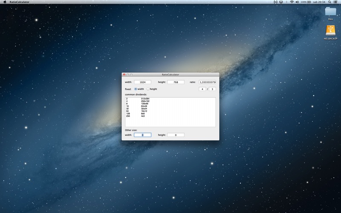Screen dimensions: 341x213
Task: Open the RatioCalculator application menu
Action: (x=19, y=2)
